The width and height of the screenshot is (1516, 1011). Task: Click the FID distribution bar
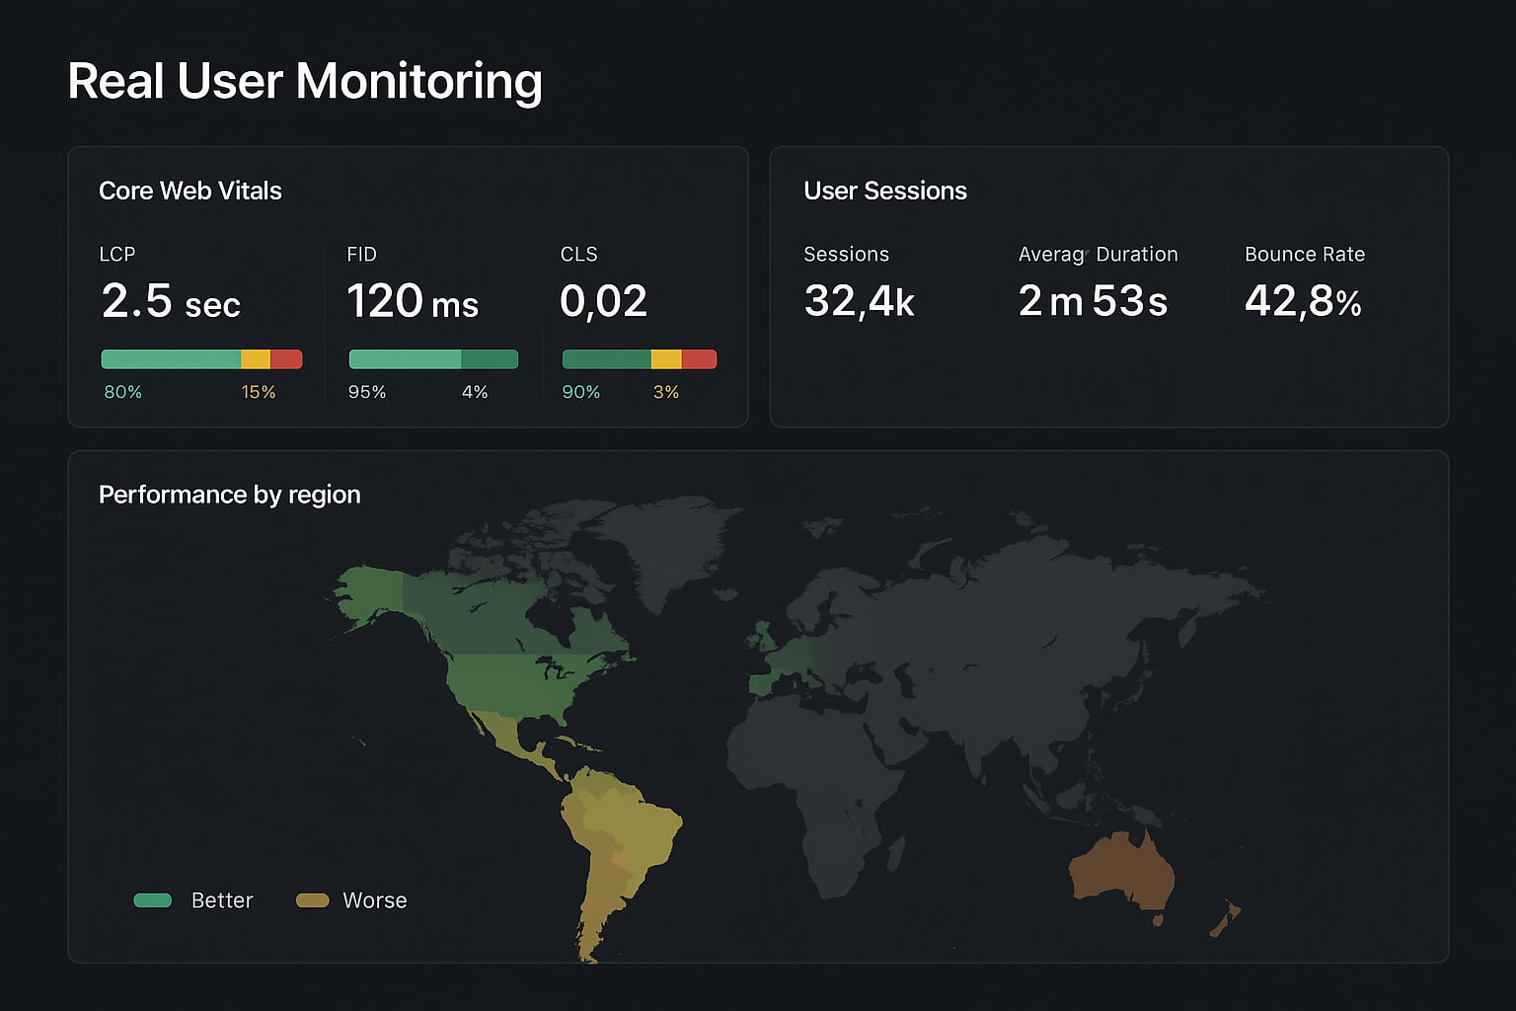coord(433,359)
